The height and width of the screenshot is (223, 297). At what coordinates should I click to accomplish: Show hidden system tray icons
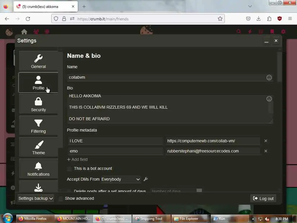tap(253, 219)
